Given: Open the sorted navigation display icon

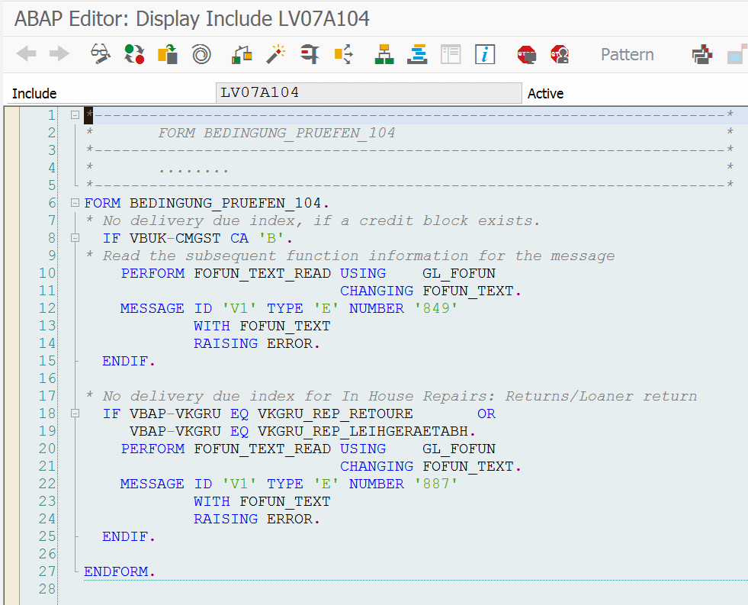Looking at the screenshot, I should coord(417,54).
